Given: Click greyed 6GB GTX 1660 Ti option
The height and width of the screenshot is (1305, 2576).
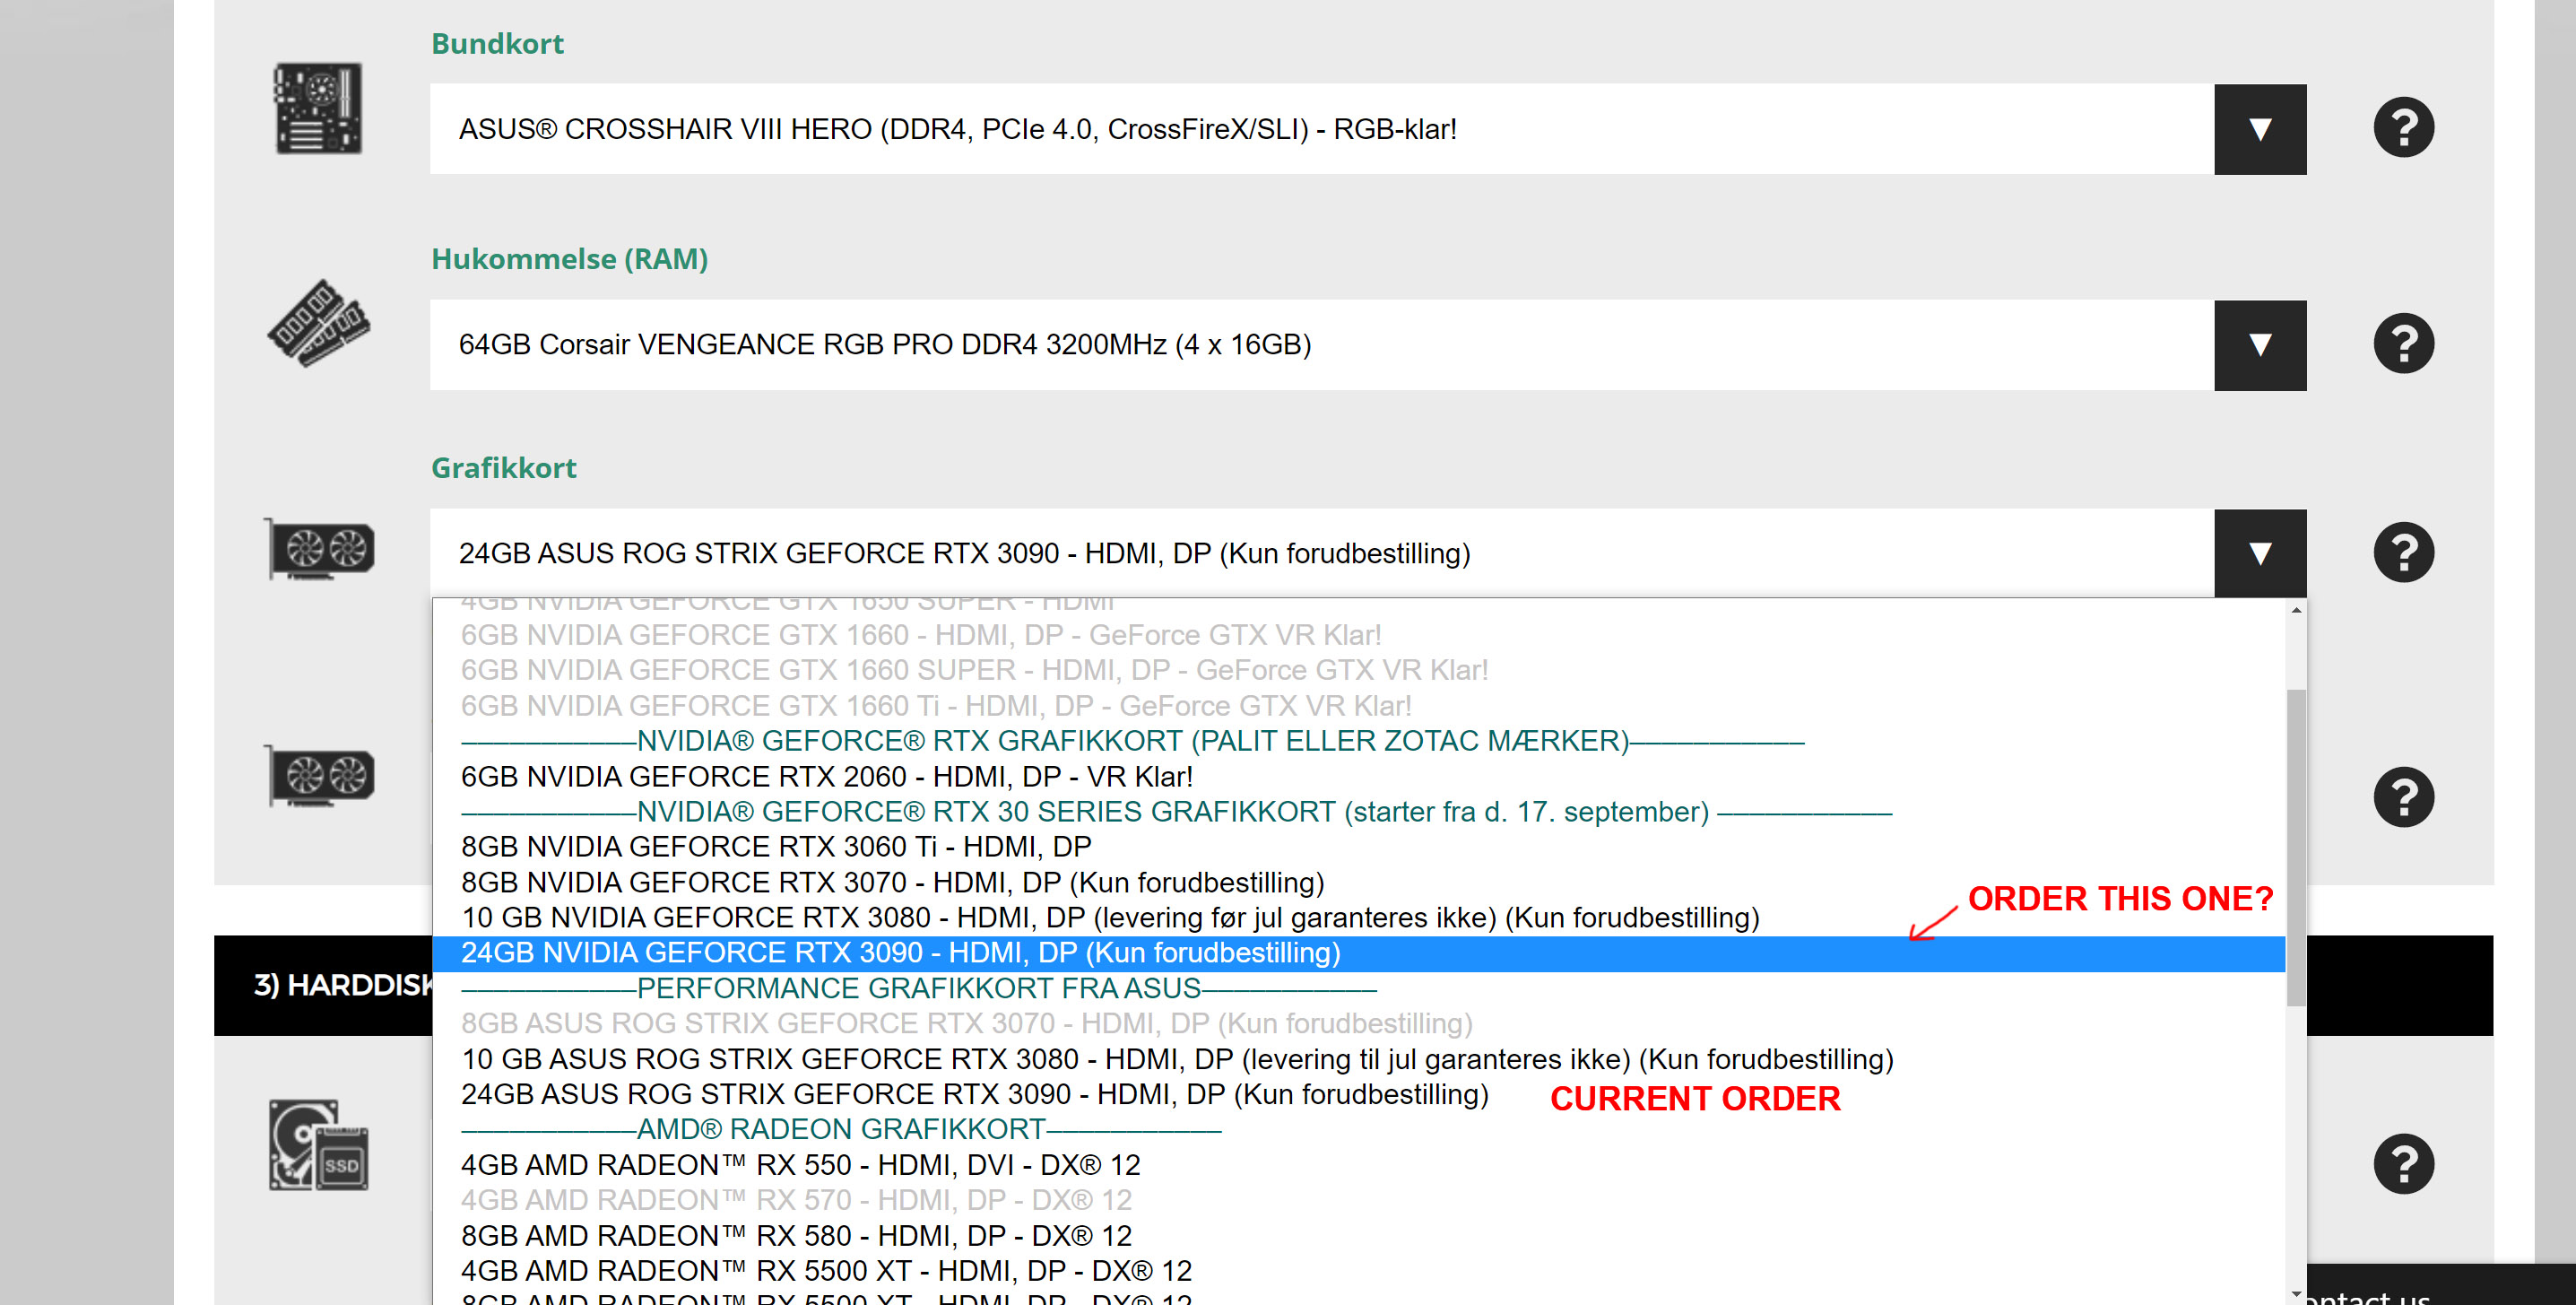Looking at the screenshot, I should [x=1359, y=706].
